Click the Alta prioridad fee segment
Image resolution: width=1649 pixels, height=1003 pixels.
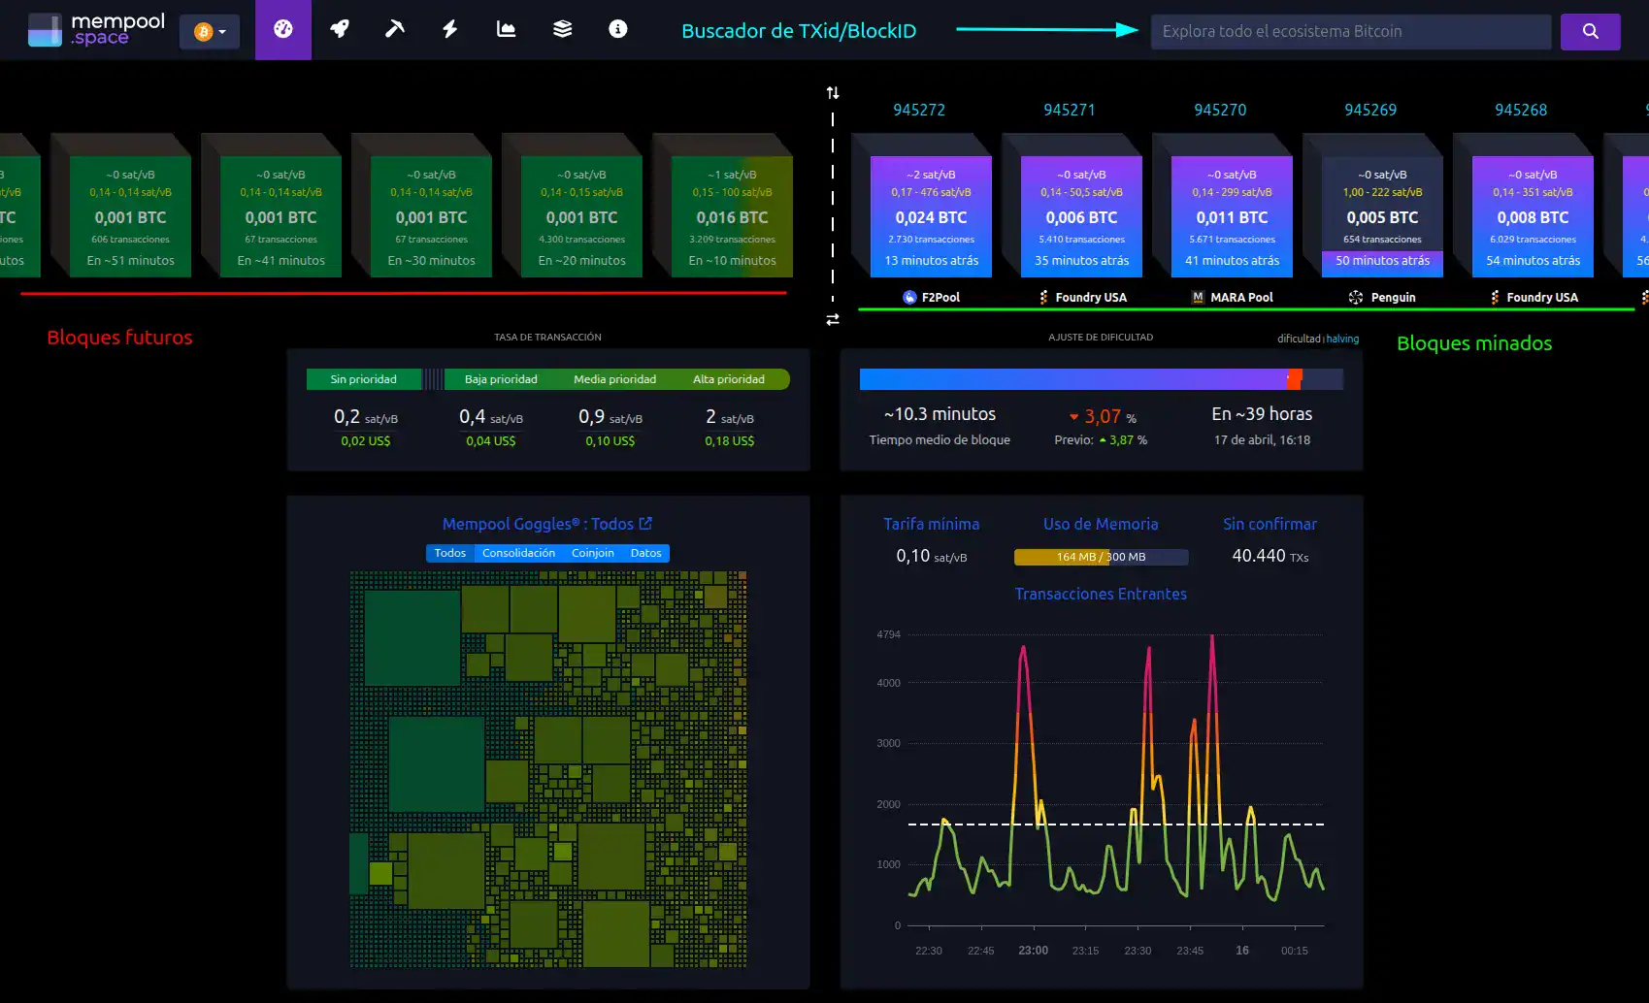729,379
